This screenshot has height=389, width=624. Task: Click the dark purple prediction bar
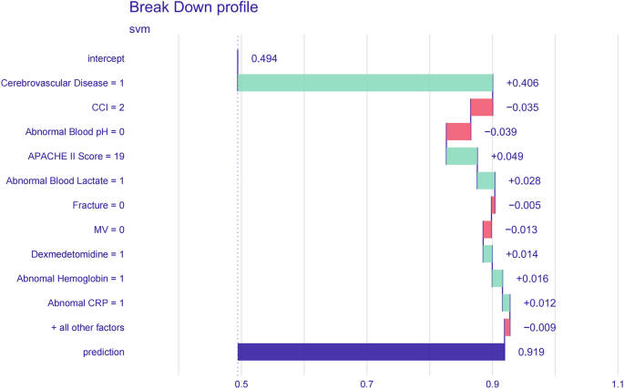(371, 352)
